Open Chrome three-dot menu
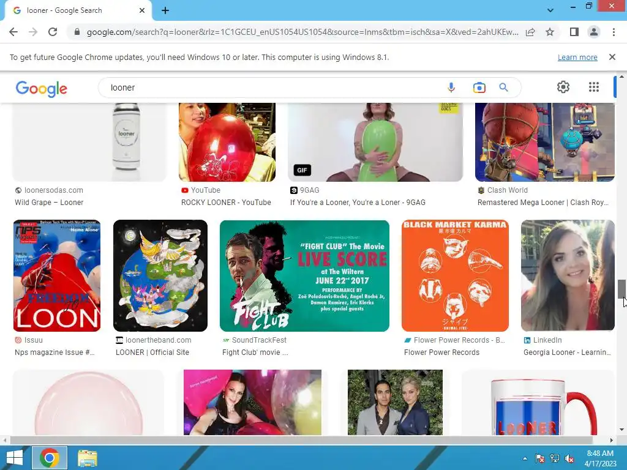This screenshot has width=627, height=470. [614, 32]
